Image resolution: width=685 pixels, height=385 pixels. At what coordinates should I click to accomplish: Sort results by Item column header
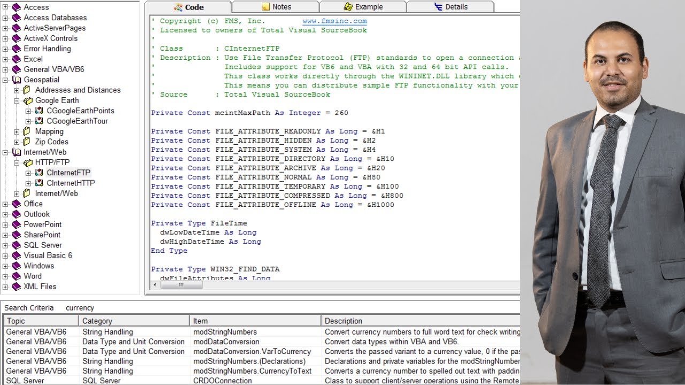(x=256, y=321)
